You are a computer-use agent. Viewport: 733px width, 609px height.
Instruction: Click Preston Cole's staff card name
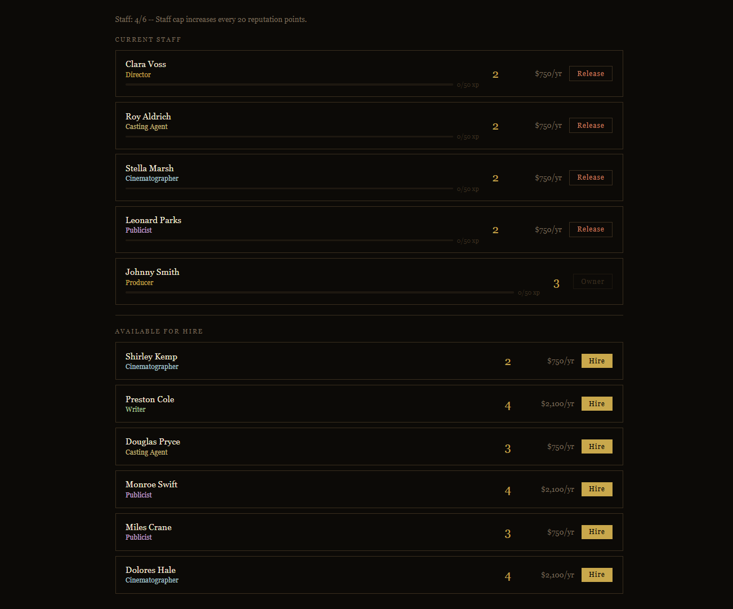point(150,399)
